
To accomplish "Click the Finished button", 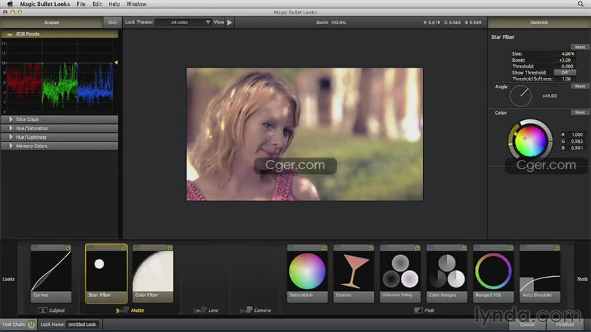I will 565,324.
